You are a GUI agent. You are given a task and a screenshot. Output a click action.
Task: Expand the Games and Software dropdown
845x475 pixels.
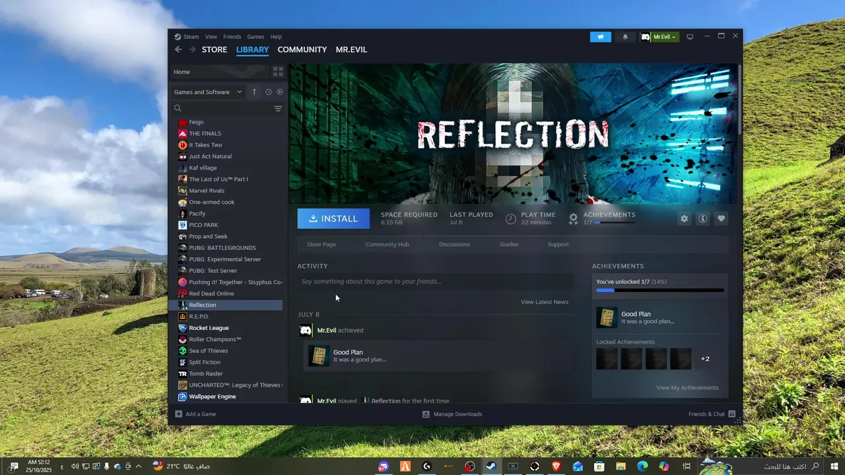tap(207, 92)
